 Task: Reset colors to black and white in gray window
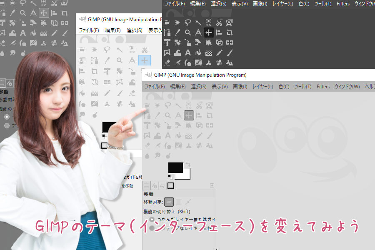(x=170, y=177)
